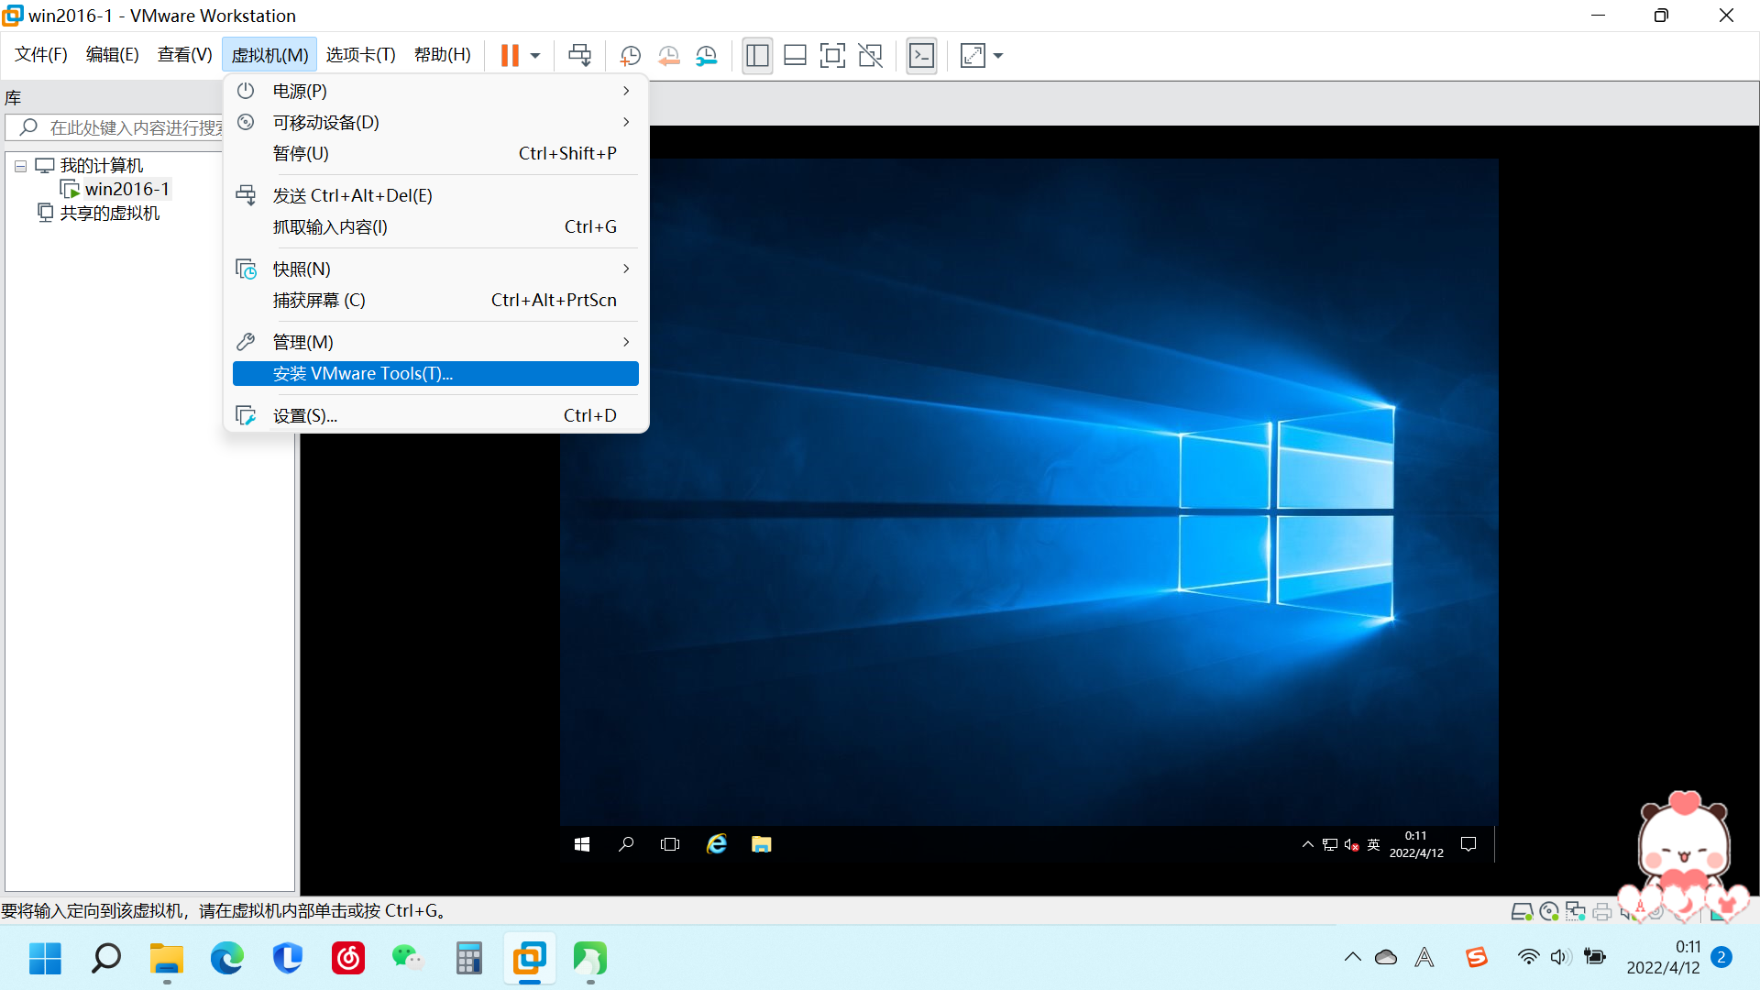The height and width of the screenshot is (990, 1760).
Task: Open 设置(S)... from the menu
Action: 435,415
